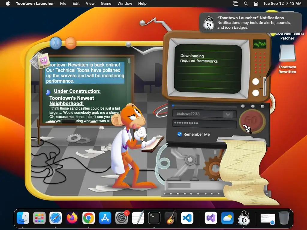This screenshot has width=307, height=230.
Task: Open the View menu
Action: pos(90,3)
